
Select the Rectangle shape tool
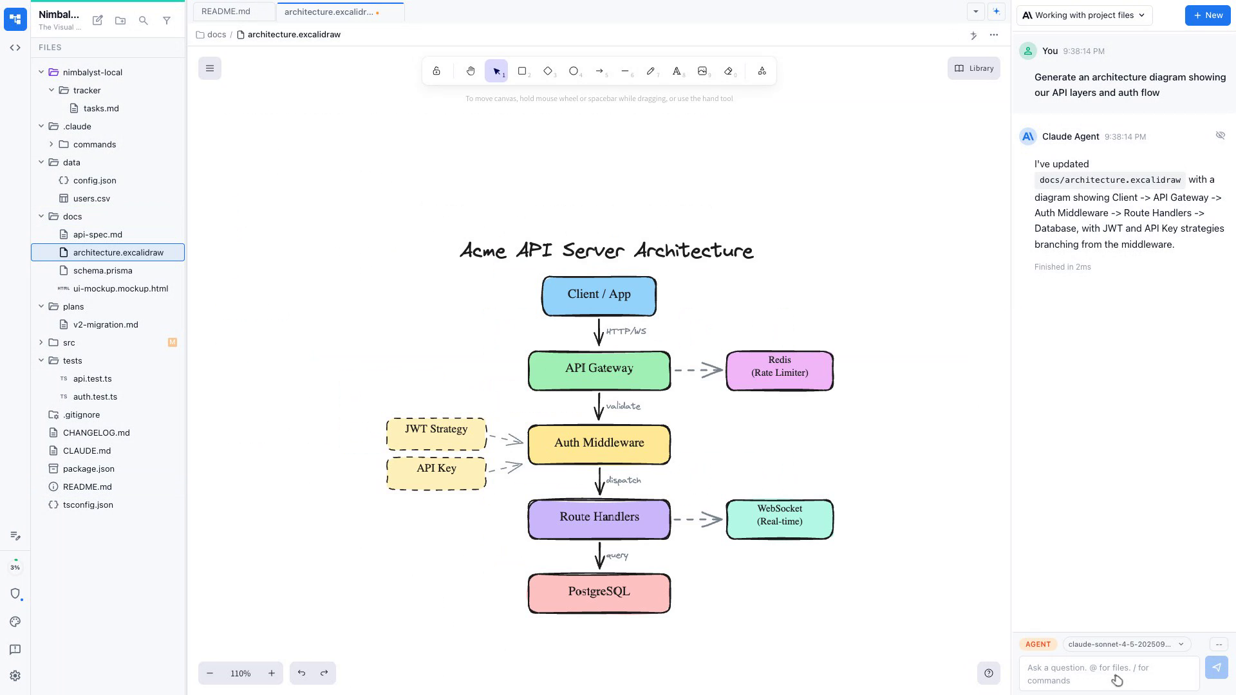click(522, 71)
